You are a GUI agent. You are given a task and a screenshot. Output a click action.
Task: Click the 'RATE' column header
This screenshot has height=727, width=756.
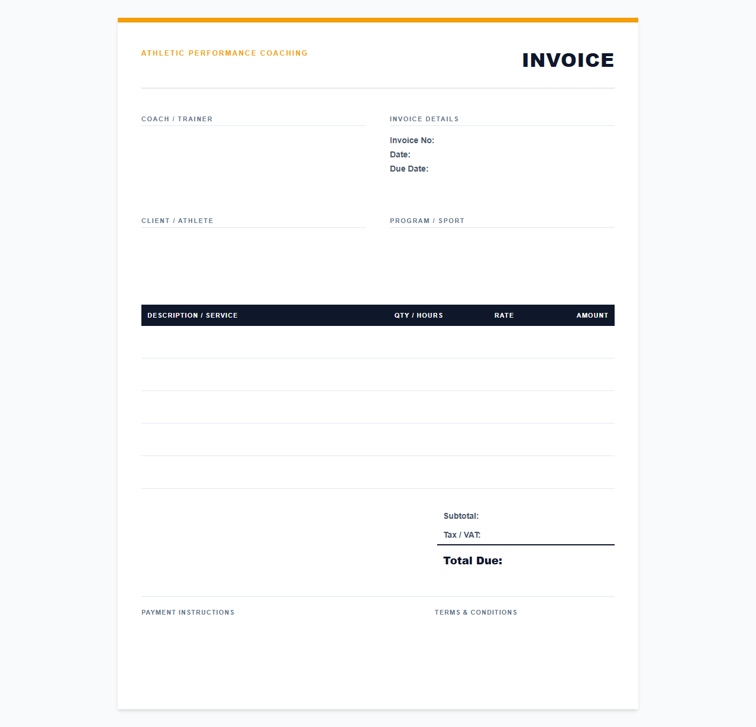coord(504,315)
